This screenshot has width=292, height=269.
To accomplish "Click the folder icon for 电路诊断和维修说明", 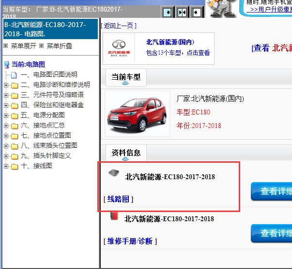I will point(15,85).
